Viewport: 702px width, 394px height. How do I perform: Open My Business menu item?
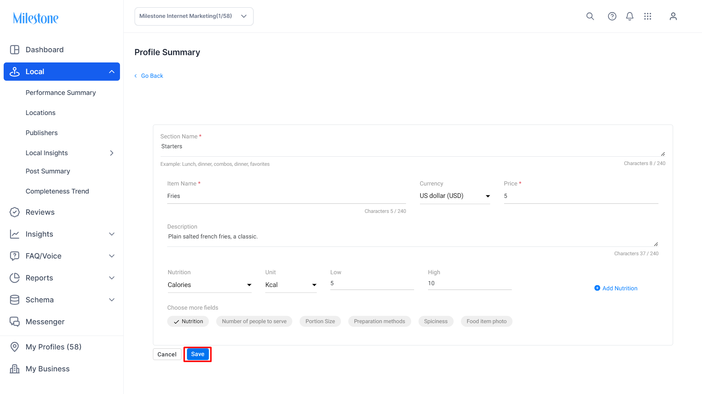click(x=48, y=369)
